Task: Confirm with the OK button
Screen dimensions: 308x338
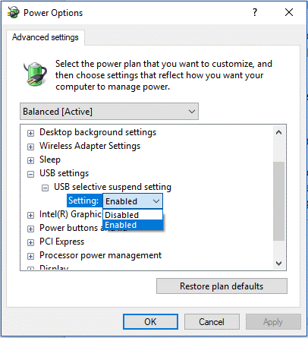Action: tap(150, 322)
